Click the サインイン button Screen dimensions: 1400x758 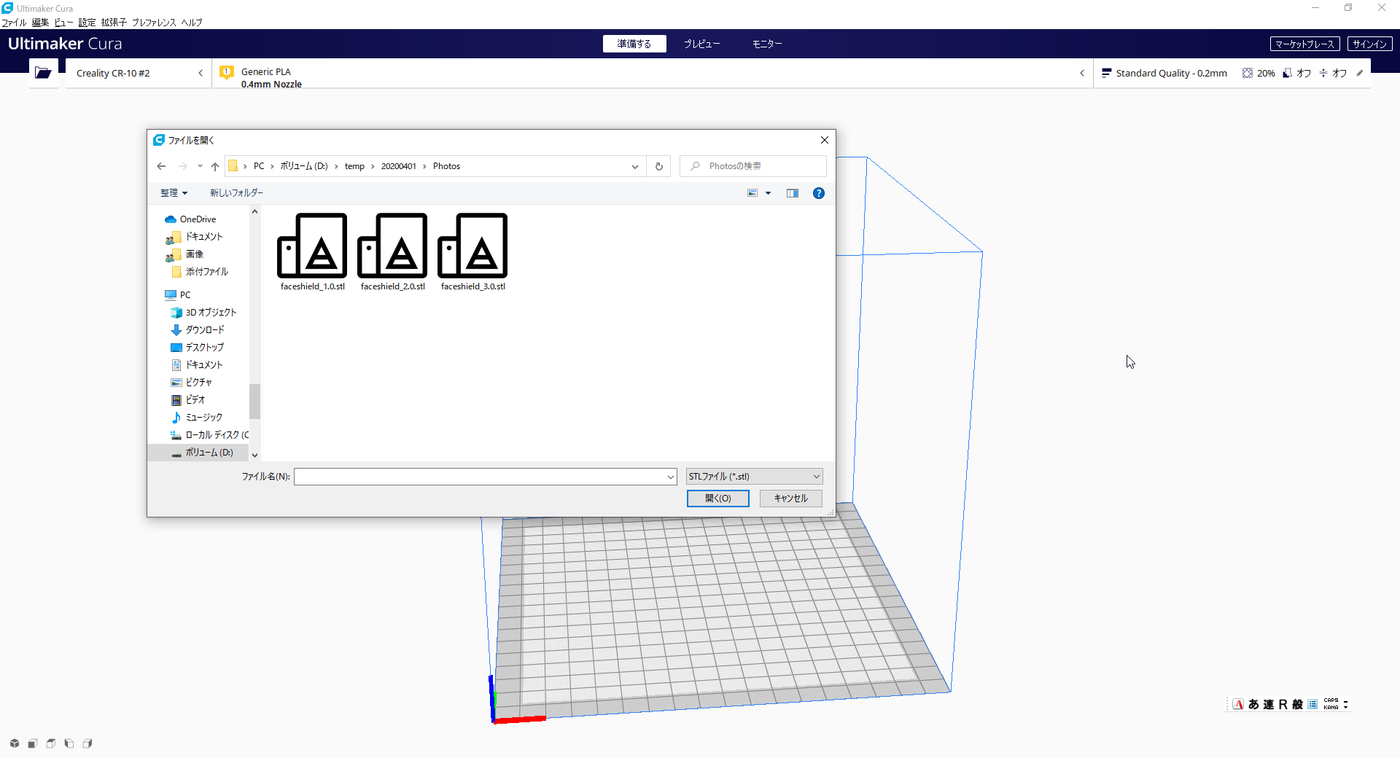(1370, 44)
